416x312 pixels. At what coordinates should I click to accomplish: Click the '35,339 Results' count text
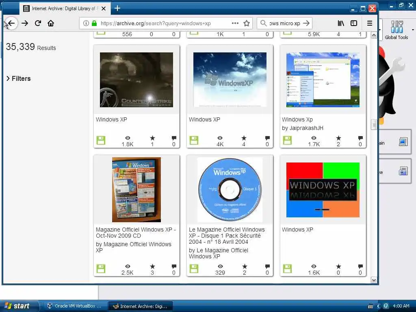31,47
